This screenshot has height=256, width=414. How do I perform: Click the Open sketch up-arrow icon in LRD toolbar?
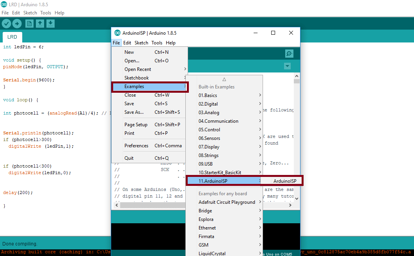pos(40,24)
